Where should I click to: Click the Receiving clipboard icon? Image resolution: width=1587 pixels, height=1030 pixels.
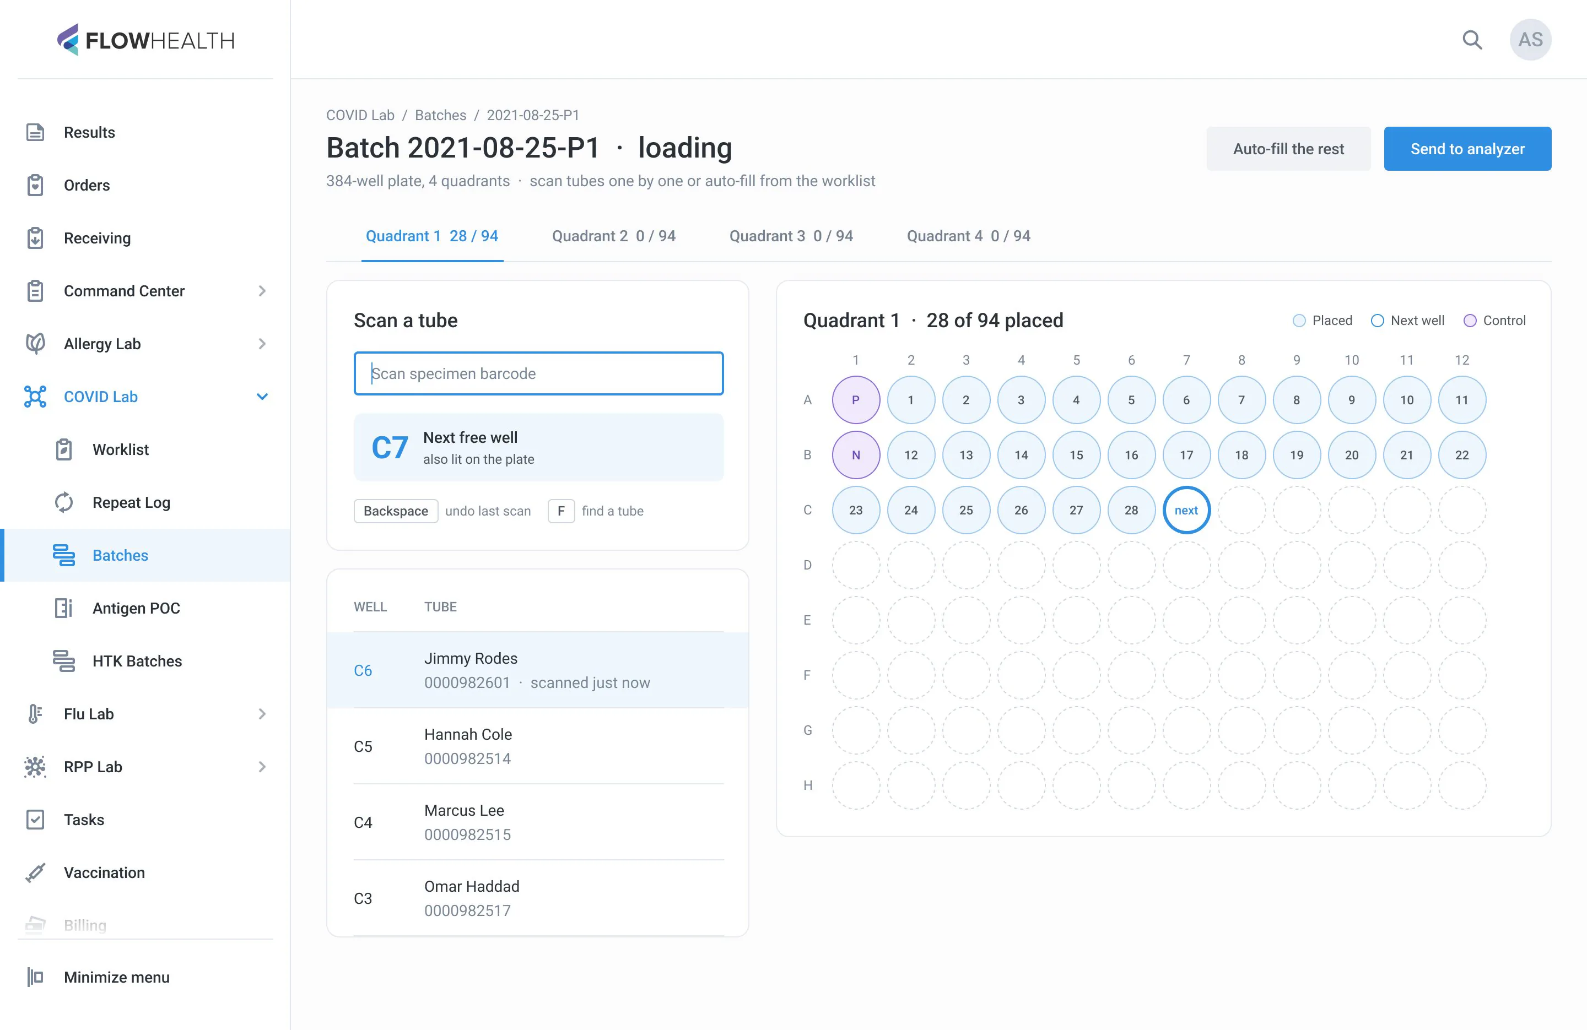pos(35,238)
